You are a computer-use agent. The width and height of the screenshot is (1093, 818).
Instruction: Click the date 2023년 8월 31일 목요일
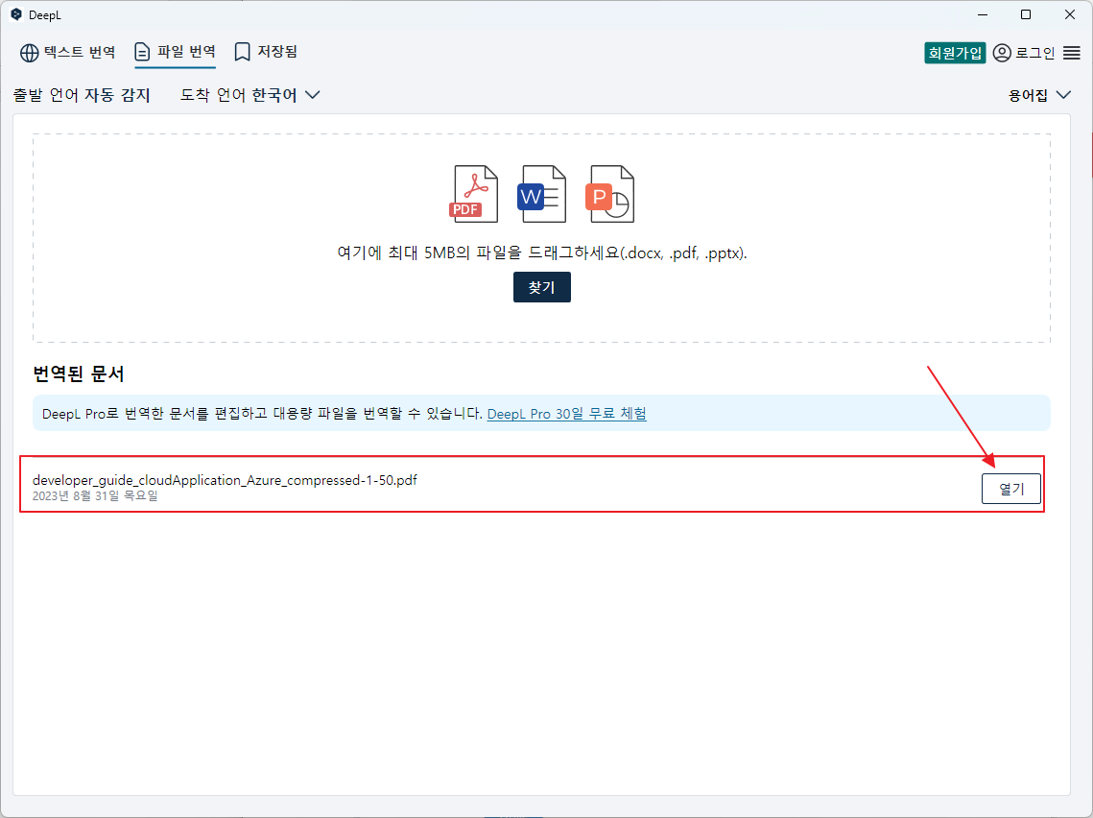[95, 495]
